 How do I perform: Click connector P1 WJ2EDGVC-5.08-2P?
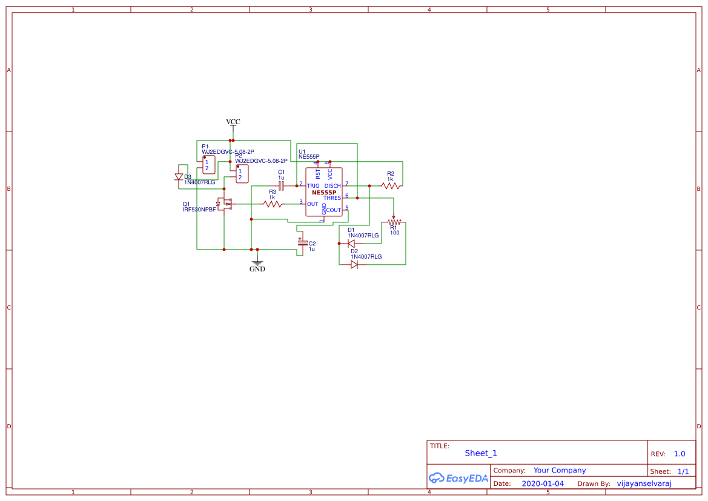(x=208, y=164)
